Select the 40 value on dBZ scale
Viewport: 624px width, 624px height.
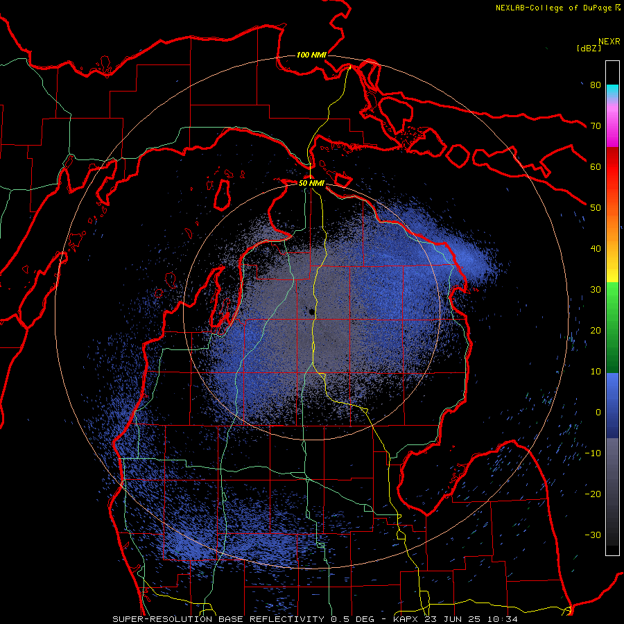pos(596,249)
